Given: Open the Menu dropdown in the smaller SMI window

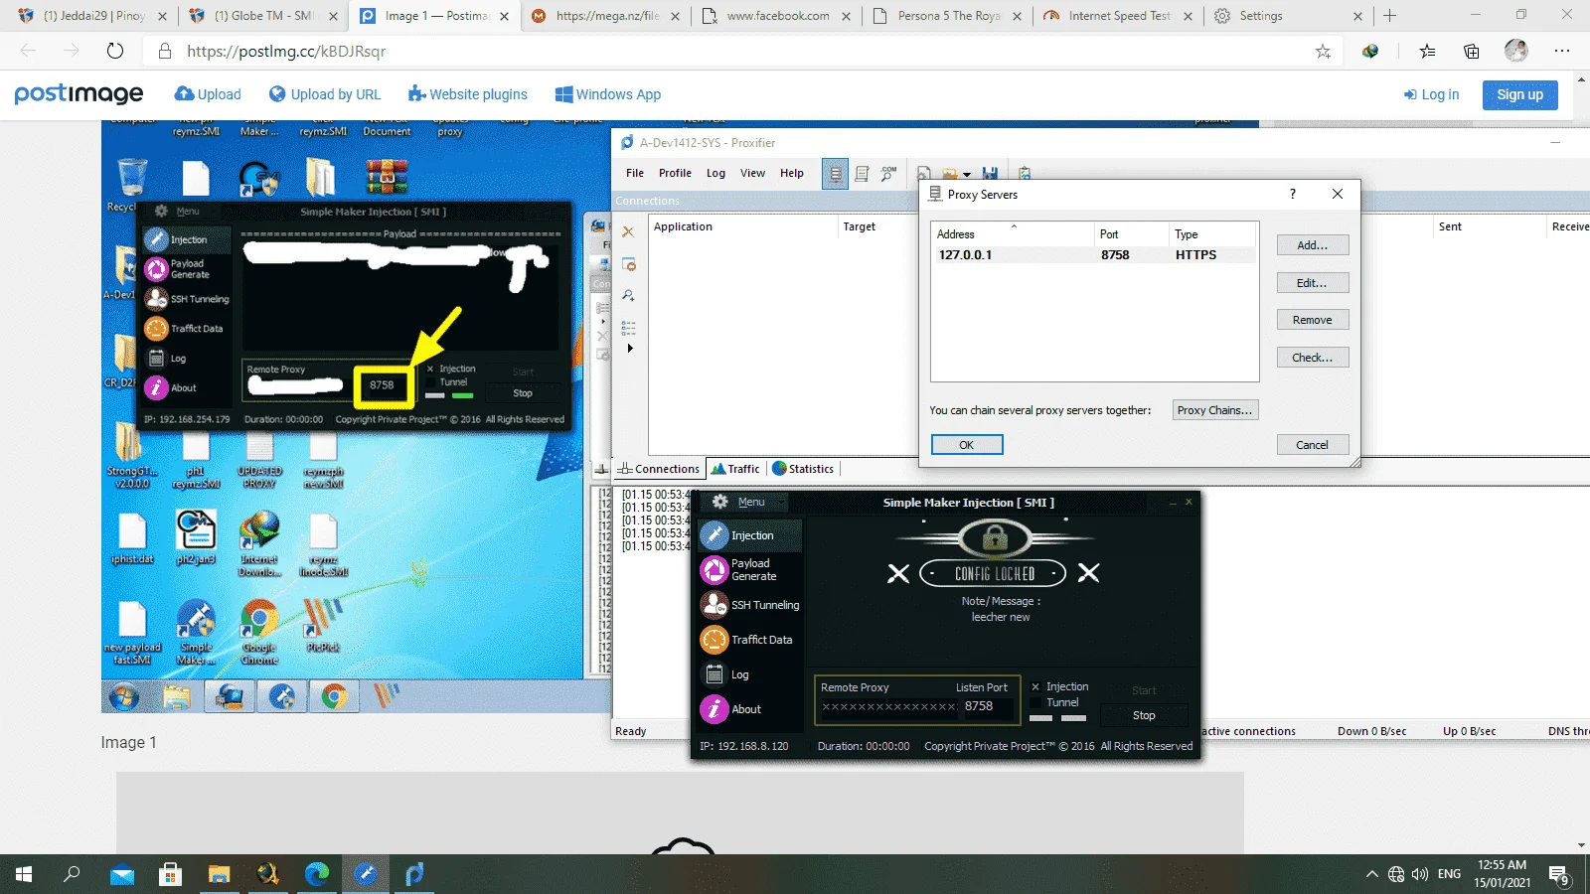Looking at the screenshot, I should (185, 212).
